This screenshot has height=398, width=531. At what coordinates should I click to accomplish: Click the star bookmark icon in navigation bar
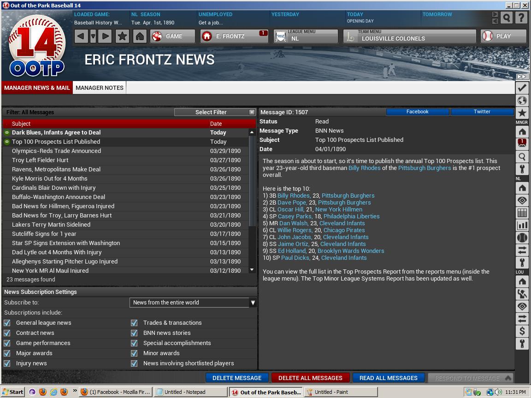pyautogui.click(x=122, y=36)
